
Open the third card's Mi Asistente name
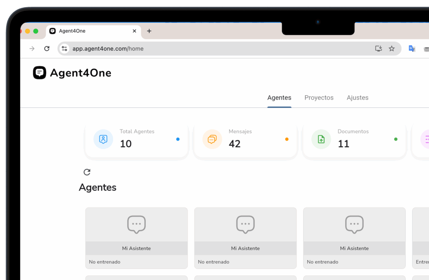(354, 248)
